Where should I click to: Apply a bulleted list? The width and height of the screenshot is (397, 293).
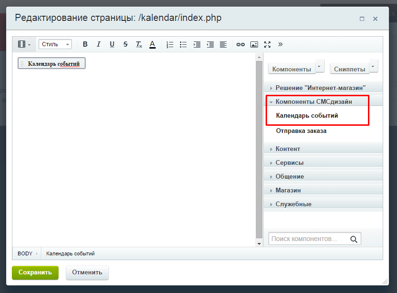pyautogui.click(x=183, y=44)
